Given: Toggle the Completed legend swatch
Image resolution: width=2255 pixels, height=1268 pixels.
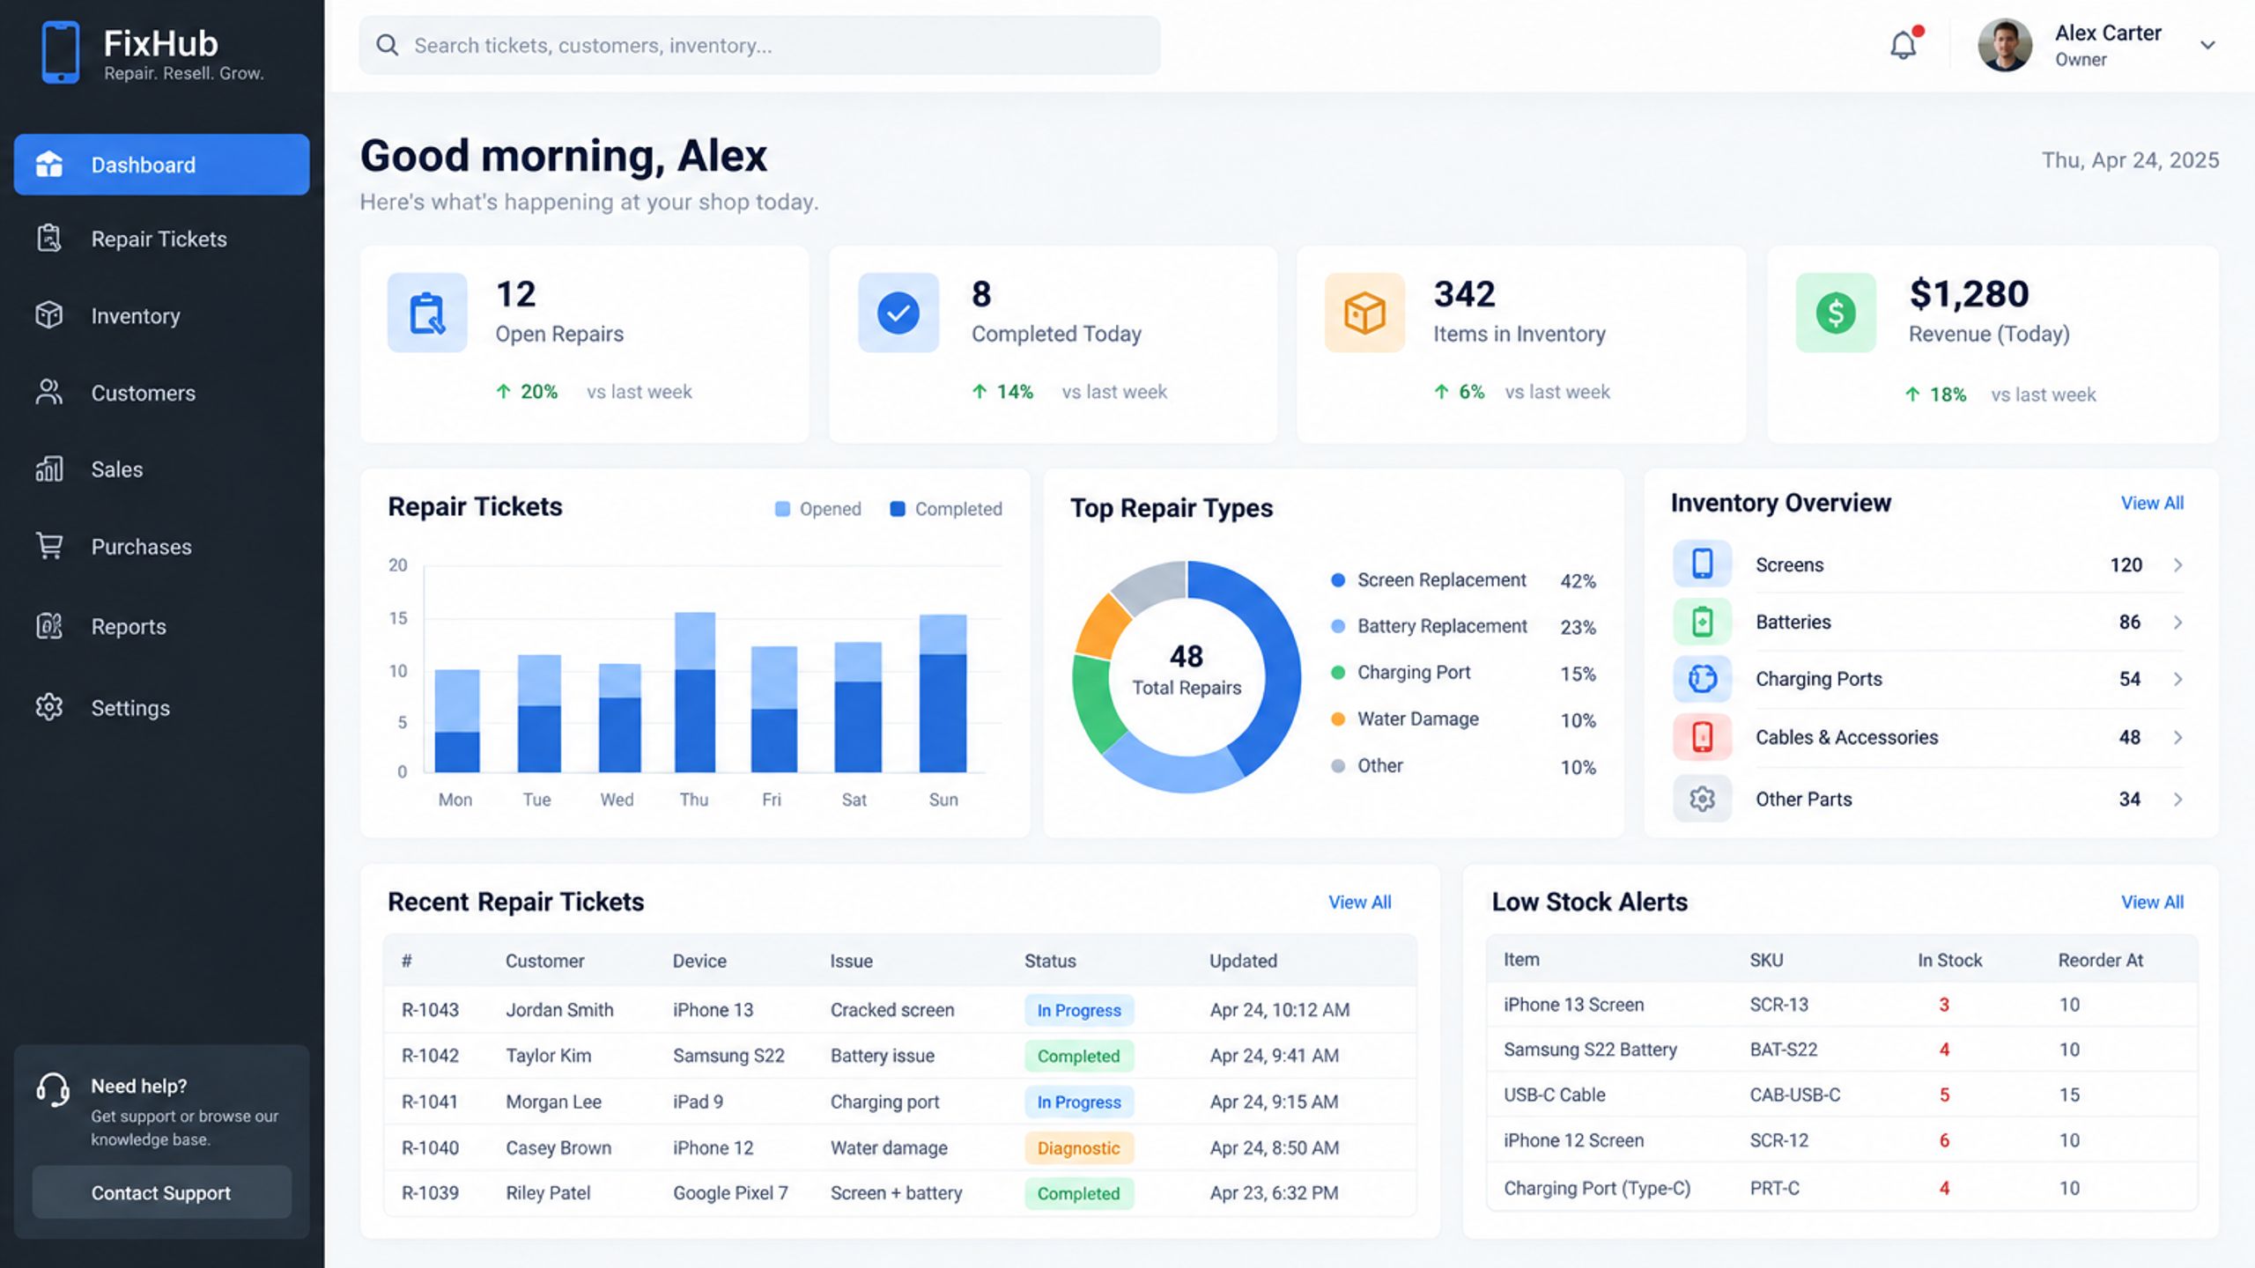Looking at the screenshot, I should pos(898,509).
